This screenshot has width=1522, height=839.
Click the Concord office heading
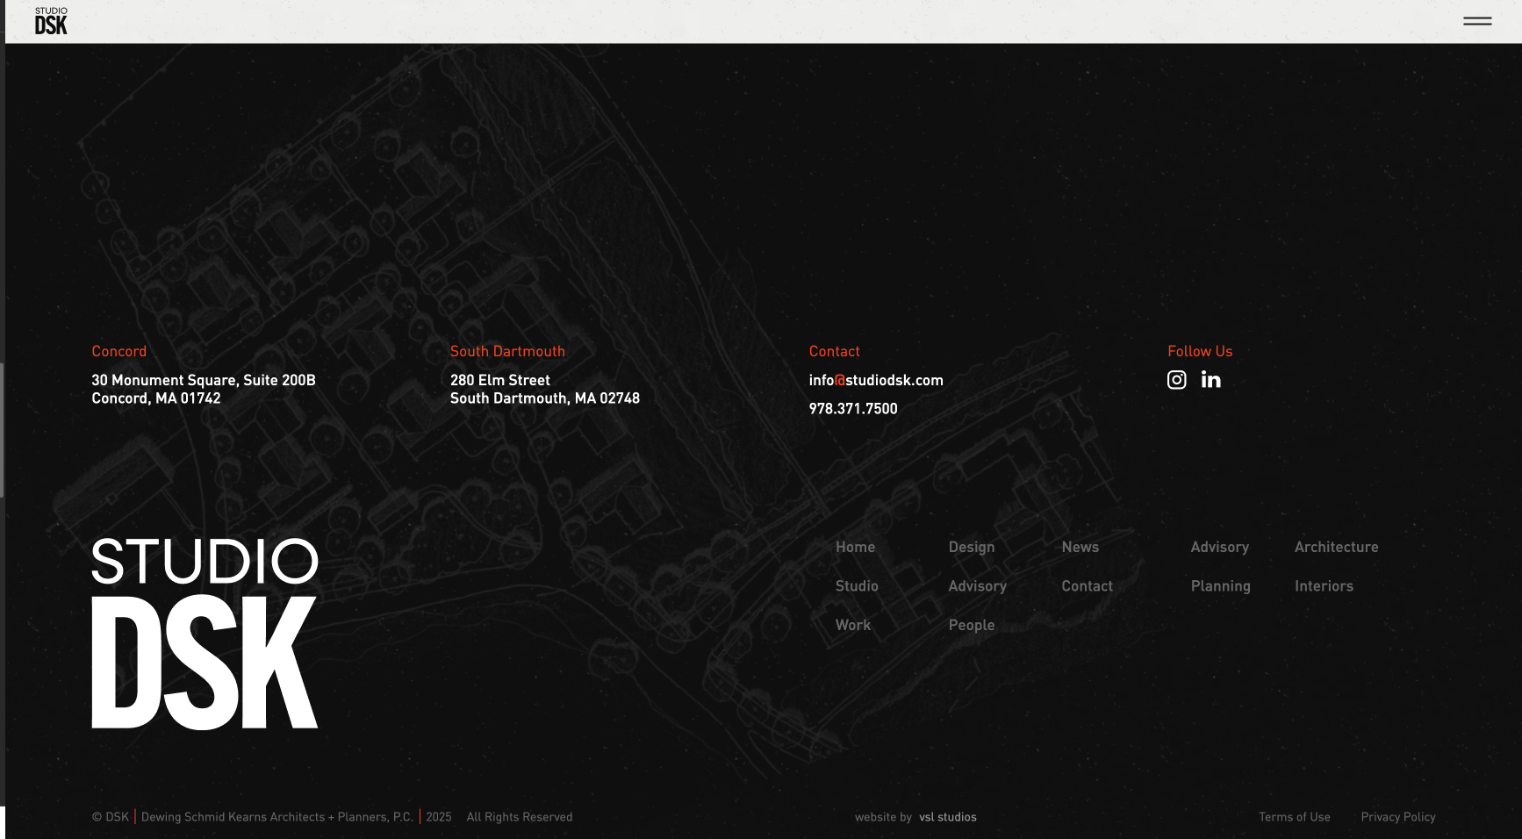tap(118, 351)
